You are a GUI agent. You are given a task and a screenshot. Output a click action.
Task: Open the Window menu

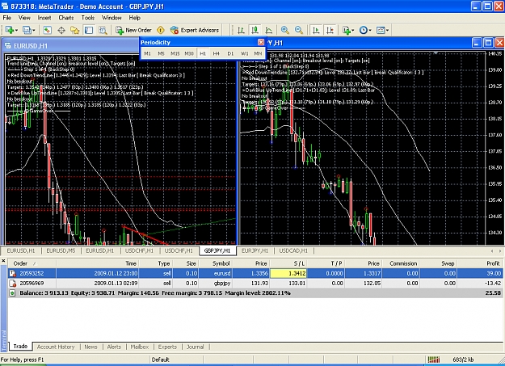click(x=112, y=18)
